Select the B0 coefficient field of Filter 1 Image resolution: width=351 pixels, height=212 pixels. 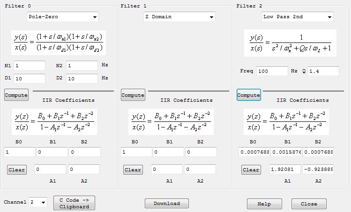point(136,152)
